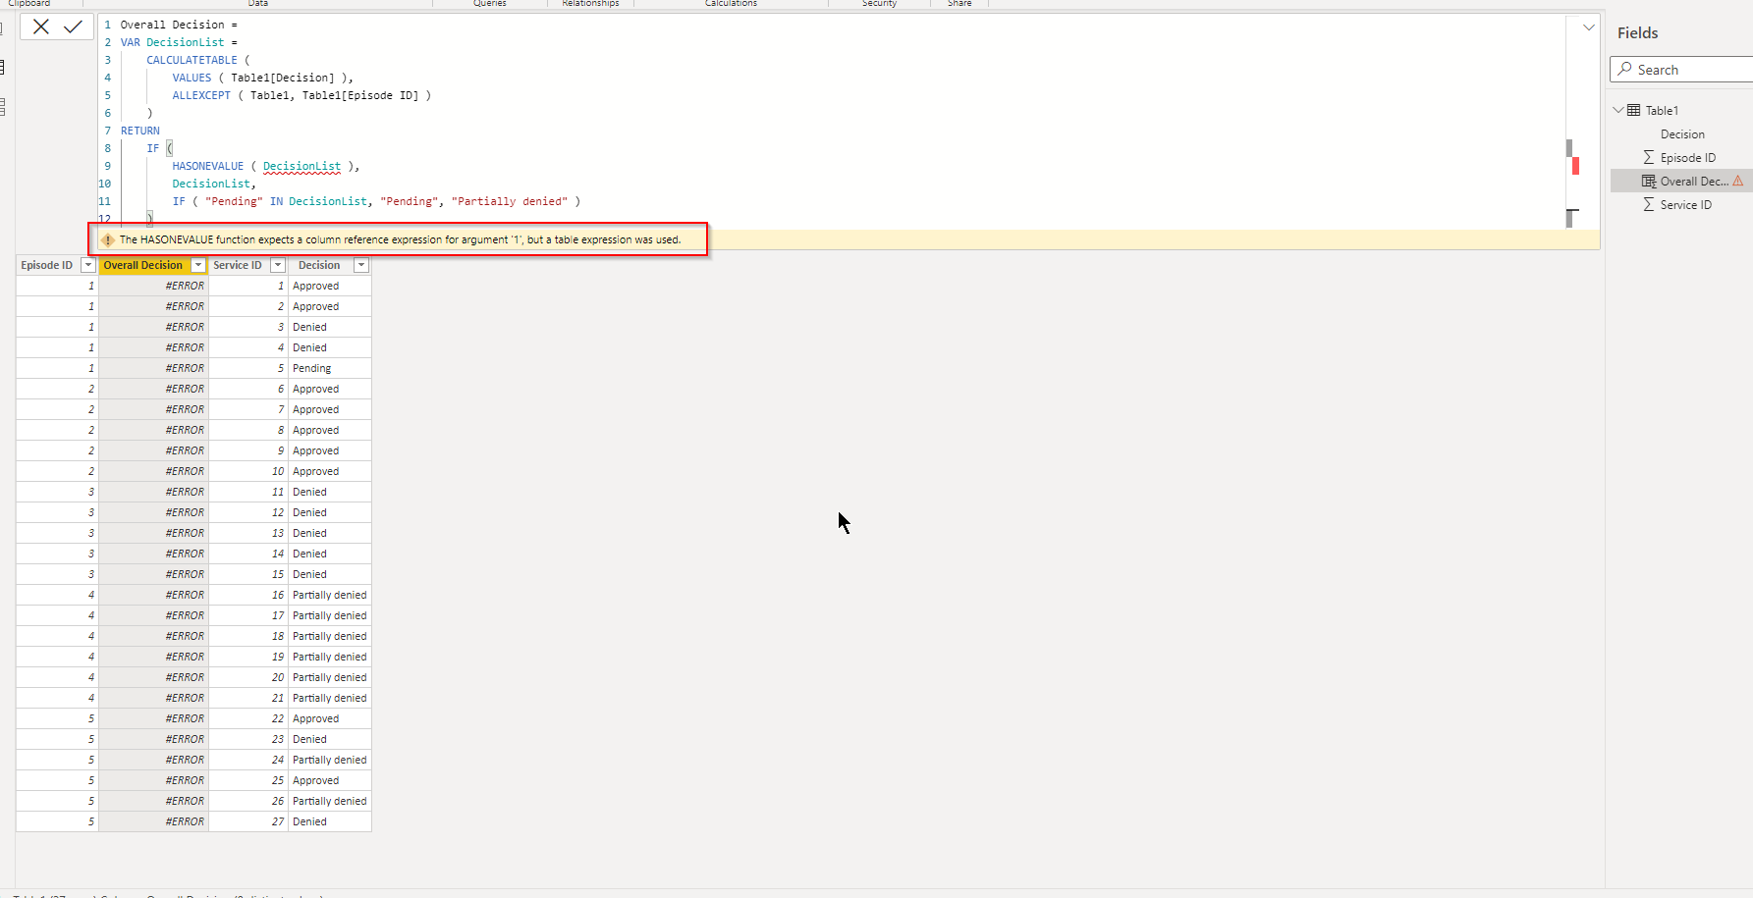Open the Decision column filter dropdown
1753x898 pixels.
tap(361, 265)
